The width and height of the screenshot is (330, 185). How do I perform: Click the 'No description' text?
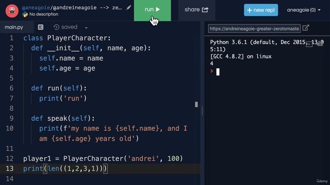click(44, 14)
